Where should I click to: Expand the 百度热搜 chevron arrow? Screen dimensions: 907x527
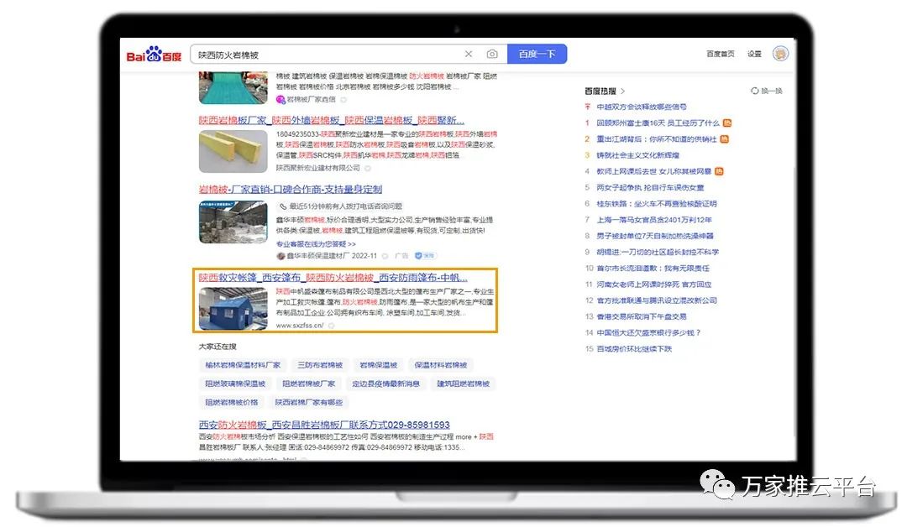click(x=623, y=91)
